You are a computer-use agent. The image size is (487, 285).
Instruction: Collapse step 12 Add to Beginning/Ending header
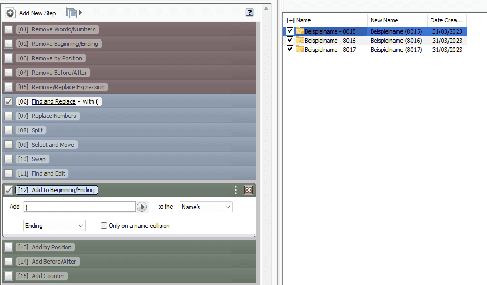click(57, 190)
